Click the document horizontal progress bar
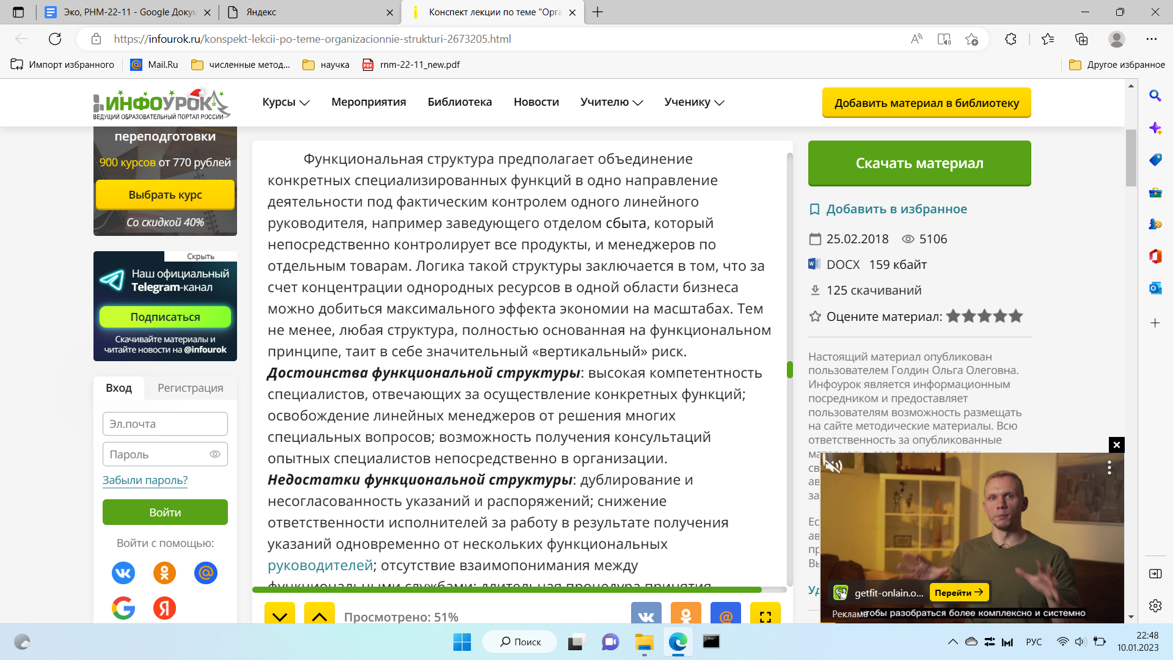This screenshot has height=660, width=1173. point(519,590)
